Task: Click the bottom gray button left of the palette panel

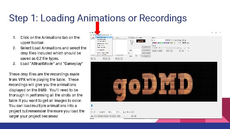Action: (x=146, y=56)
